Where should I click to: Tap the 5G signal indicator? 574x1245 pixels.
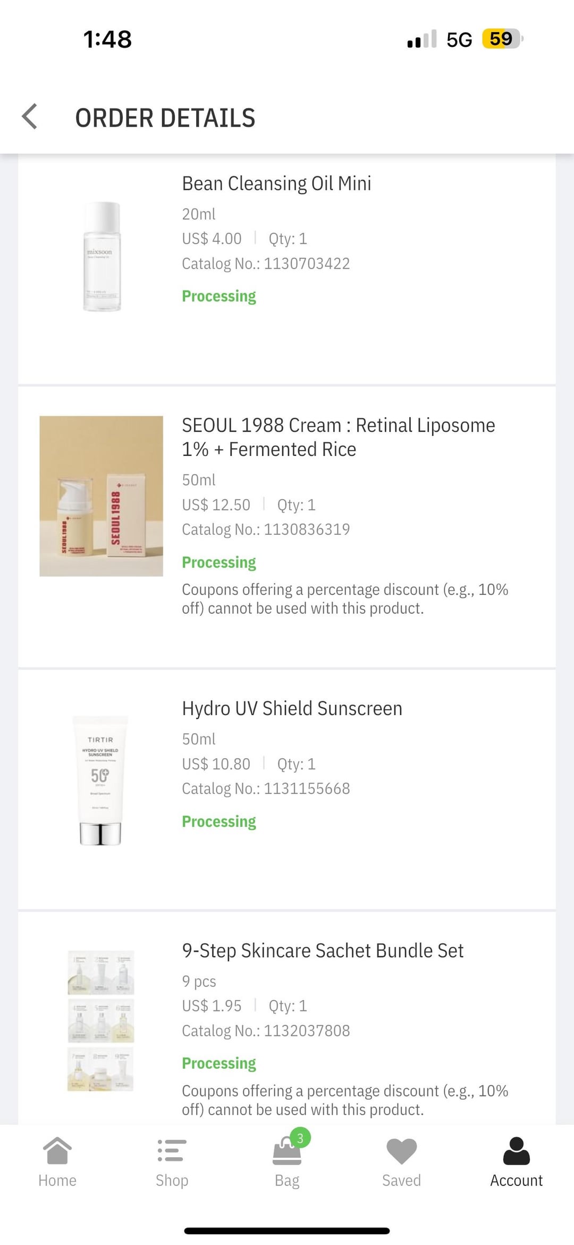pyautogui.click(x=459, y=39)
